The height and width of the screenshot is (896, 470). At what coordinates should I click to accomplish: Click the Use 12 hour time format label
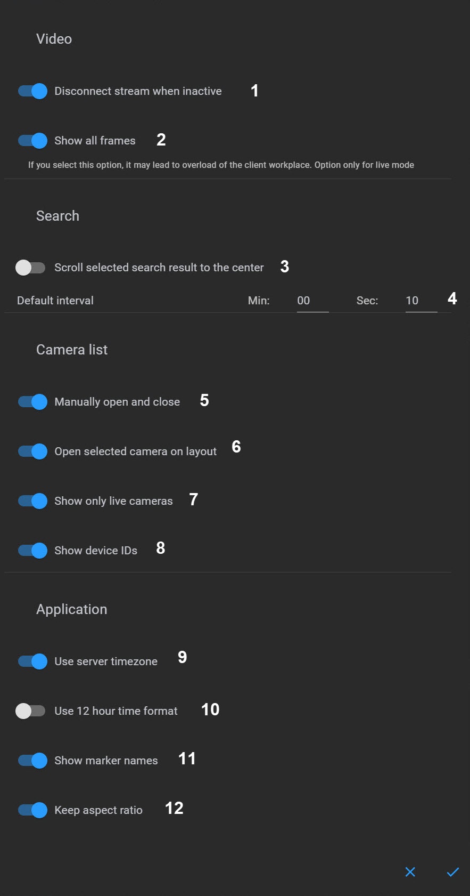coord(116,711)
